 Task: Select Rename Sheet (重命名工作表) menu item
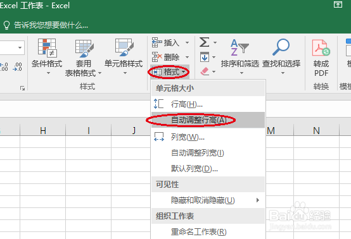point(208,231)
